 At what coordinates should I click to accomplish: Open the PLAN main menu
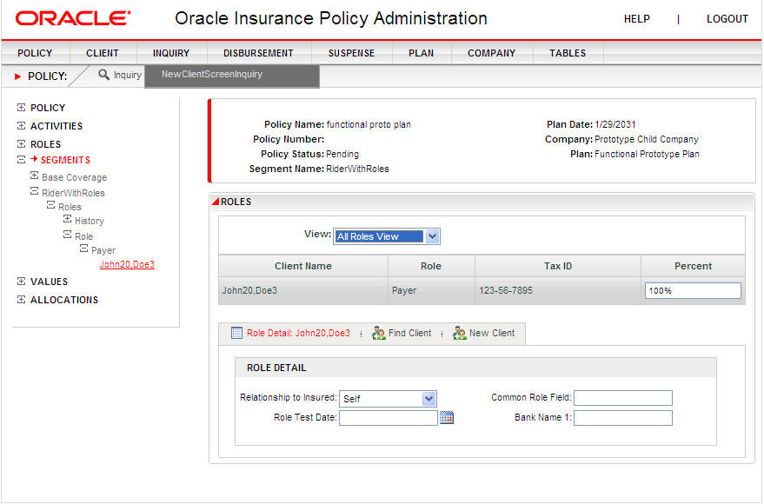421,53
